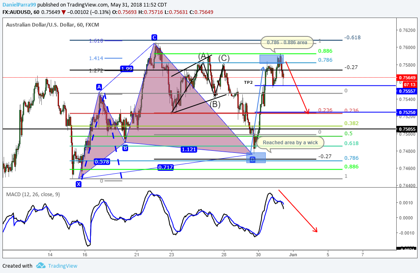Click the 0.76200 price axis label
This screenshot has height=273, width=420.
click(408, 30)
